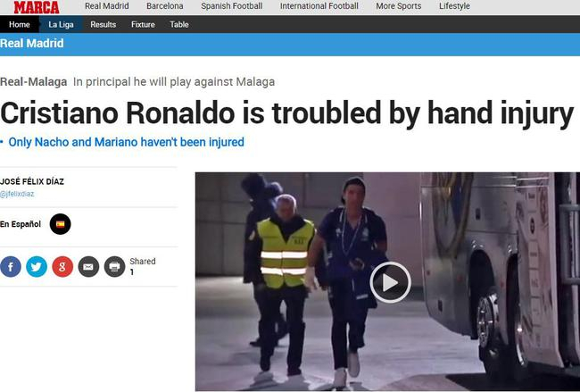Switch to the La Liga tab

61,24
